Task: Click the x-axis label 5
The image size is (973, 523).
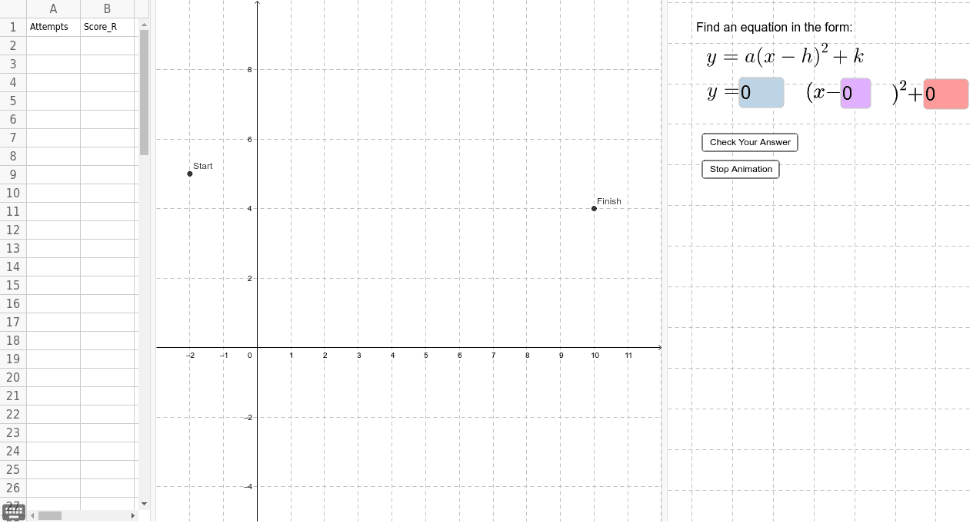Action: [x=425, y=355]
